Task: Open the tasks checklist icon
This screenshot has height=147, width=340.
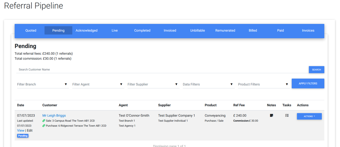Action: point(287,116)
